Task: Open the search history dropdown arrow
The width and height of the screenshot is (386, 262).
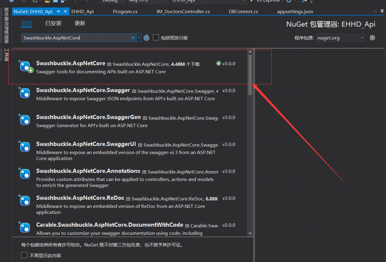Action: pos(139,38)
